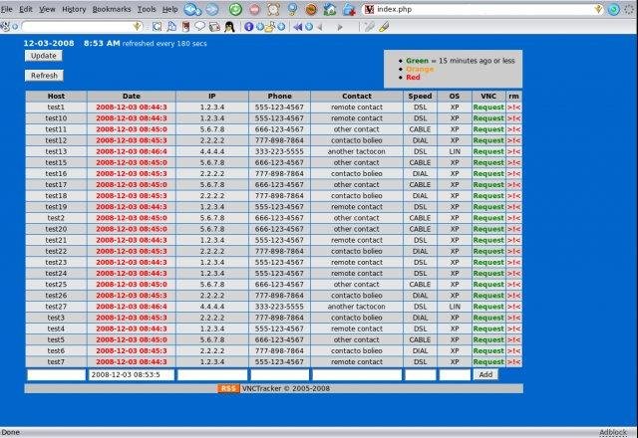The image size is (638, 438).
Task: Open the Tools menu
Action: [147, 9]
